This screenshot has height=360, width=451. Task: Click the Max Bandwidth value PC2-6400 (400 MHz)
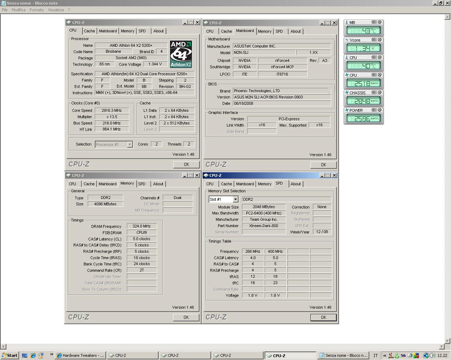264,213
